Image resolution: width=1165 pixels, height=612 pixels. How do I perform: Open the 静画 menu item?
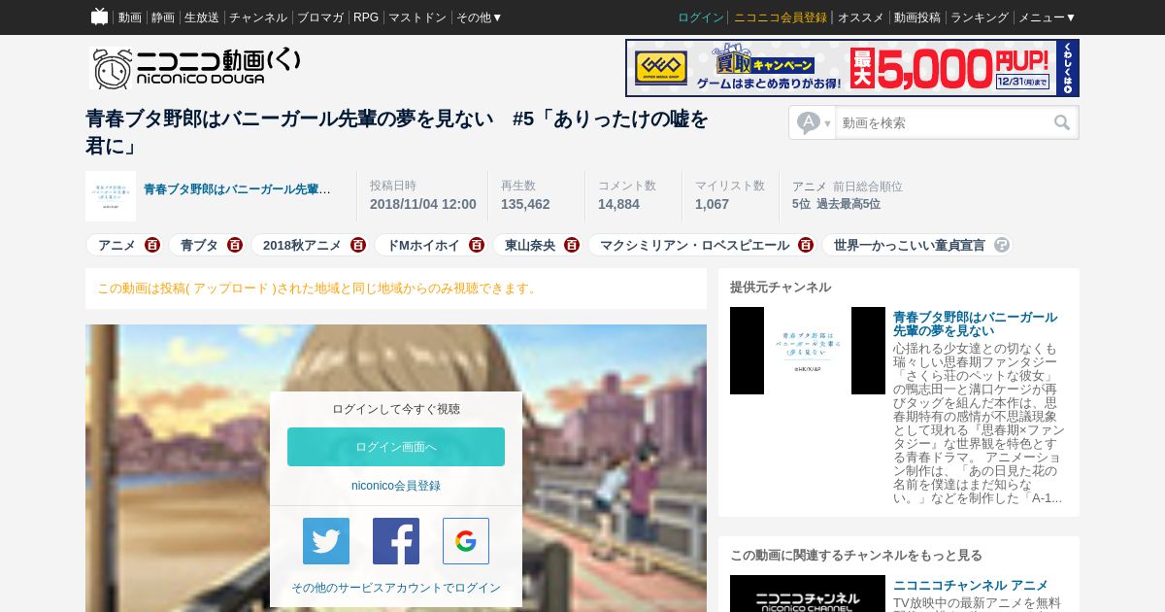click(x=163, y=17)
